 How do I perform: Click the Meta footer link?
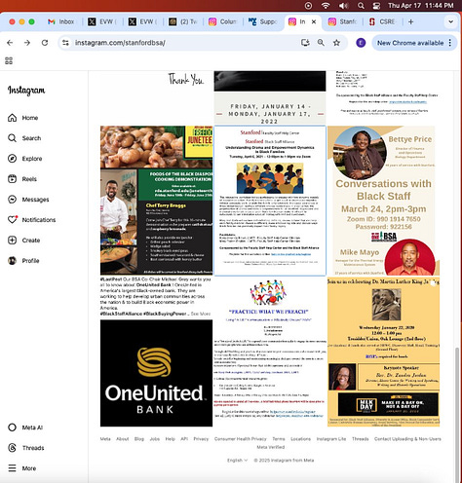(105, 439)
